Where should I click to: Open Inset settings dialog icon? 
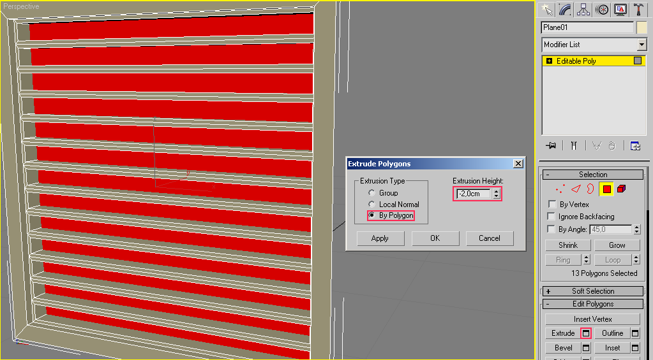click(x=635, y=348)
